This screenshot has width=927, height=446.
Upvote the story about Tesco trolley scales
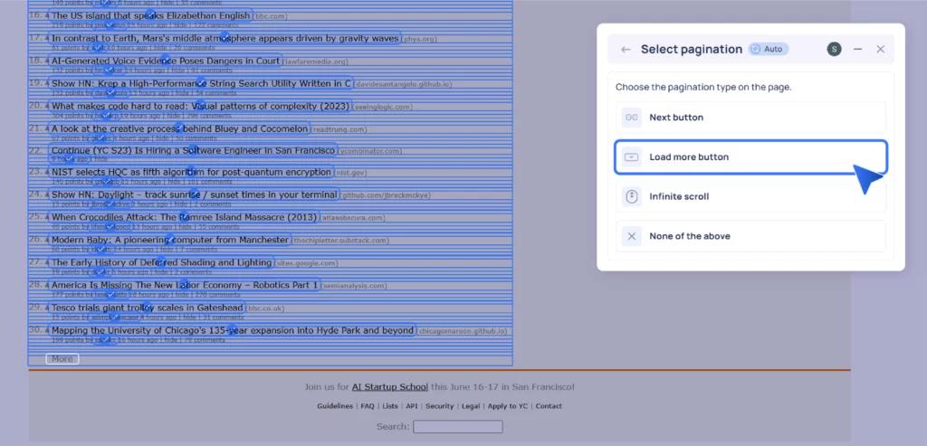[46, 308]
